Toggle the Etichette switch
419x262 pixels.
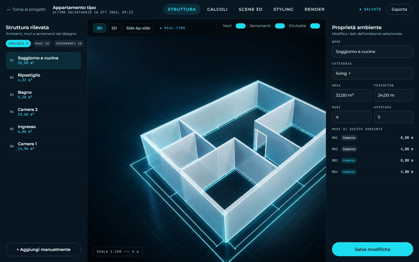click(315, 26)
